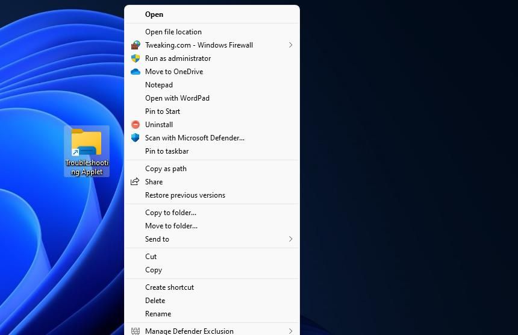Expand the Send to submenu arrow

pyautogui.click(x=290, y=239)
